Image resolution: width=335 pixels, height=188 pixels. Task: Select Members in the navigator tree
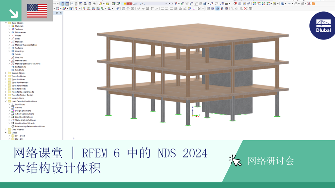coord(19,42)
